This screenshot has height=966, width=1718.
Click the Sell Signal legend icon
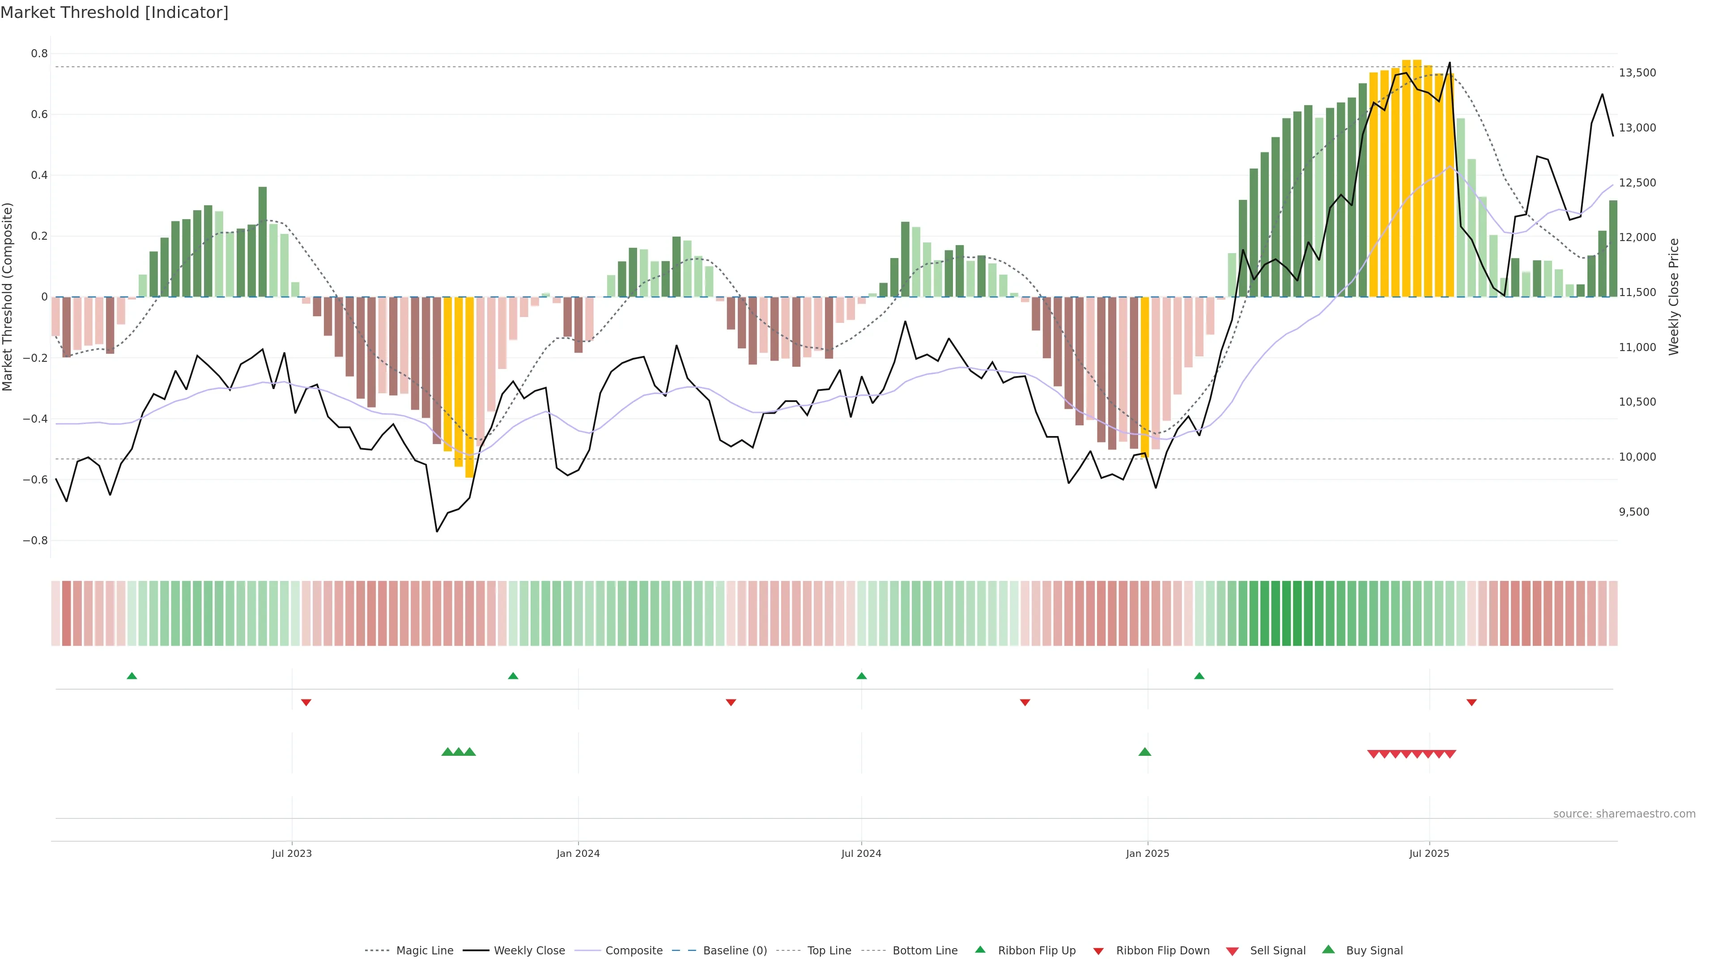point(1232,951)
